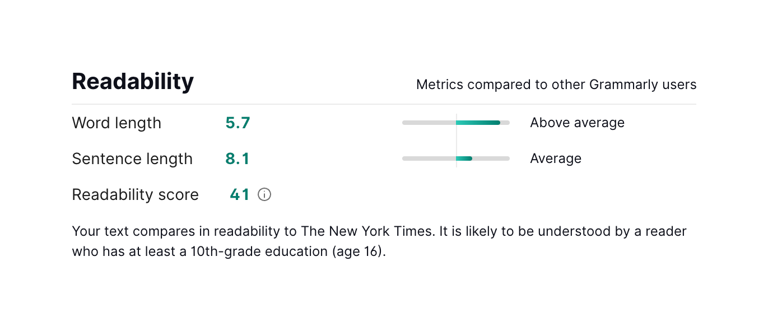768x331 pixels.
Task: Select the 'Metrics compared to other Grammarly users' text
Action: (556, 85)
